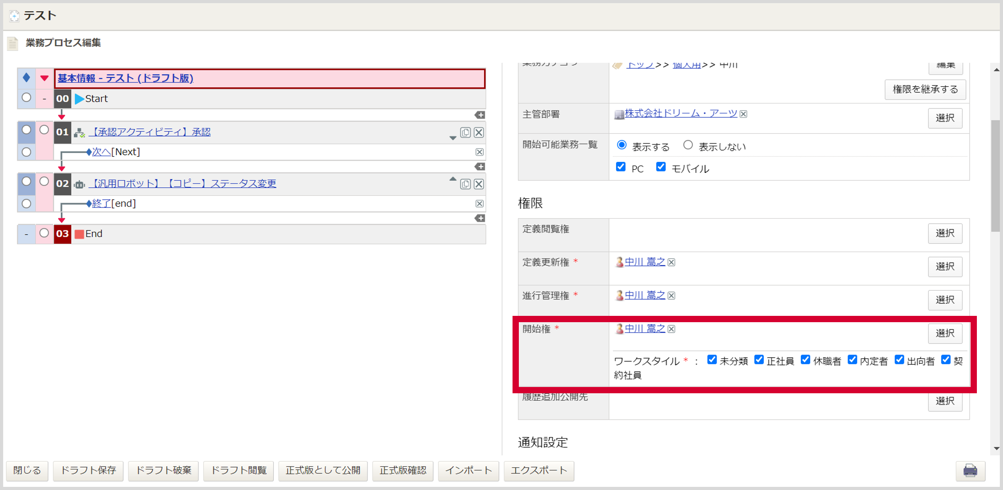Viewport: 1003px width, 490px height.
Task: Open 基本情報 - テスト (ドラフト版) link
Action: (125, 78)
